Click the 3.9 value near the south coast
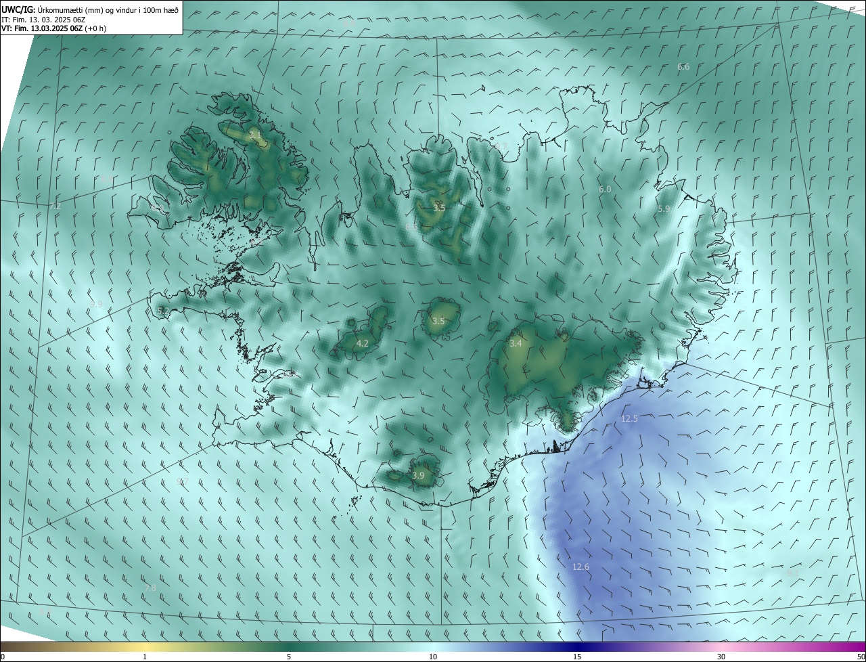This screenshot has height=662, width=866. pos(418,476)
